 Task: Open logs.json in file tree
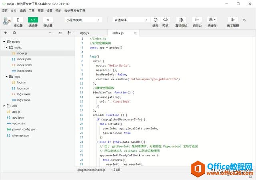38,88
